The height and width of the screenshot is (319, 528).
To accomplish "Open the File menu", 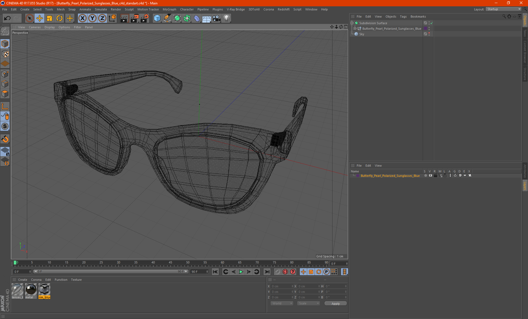I will click(5, 9).
